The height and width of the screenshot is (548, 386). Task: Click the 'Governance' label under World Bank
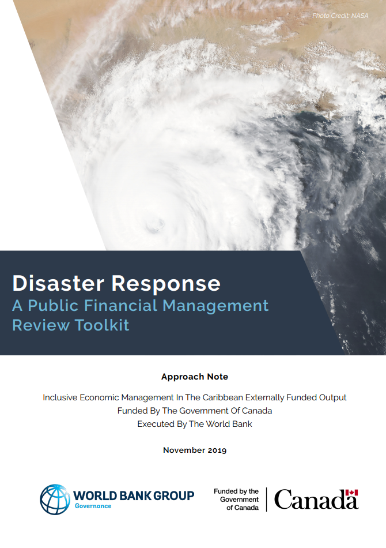tap(93, 506)
